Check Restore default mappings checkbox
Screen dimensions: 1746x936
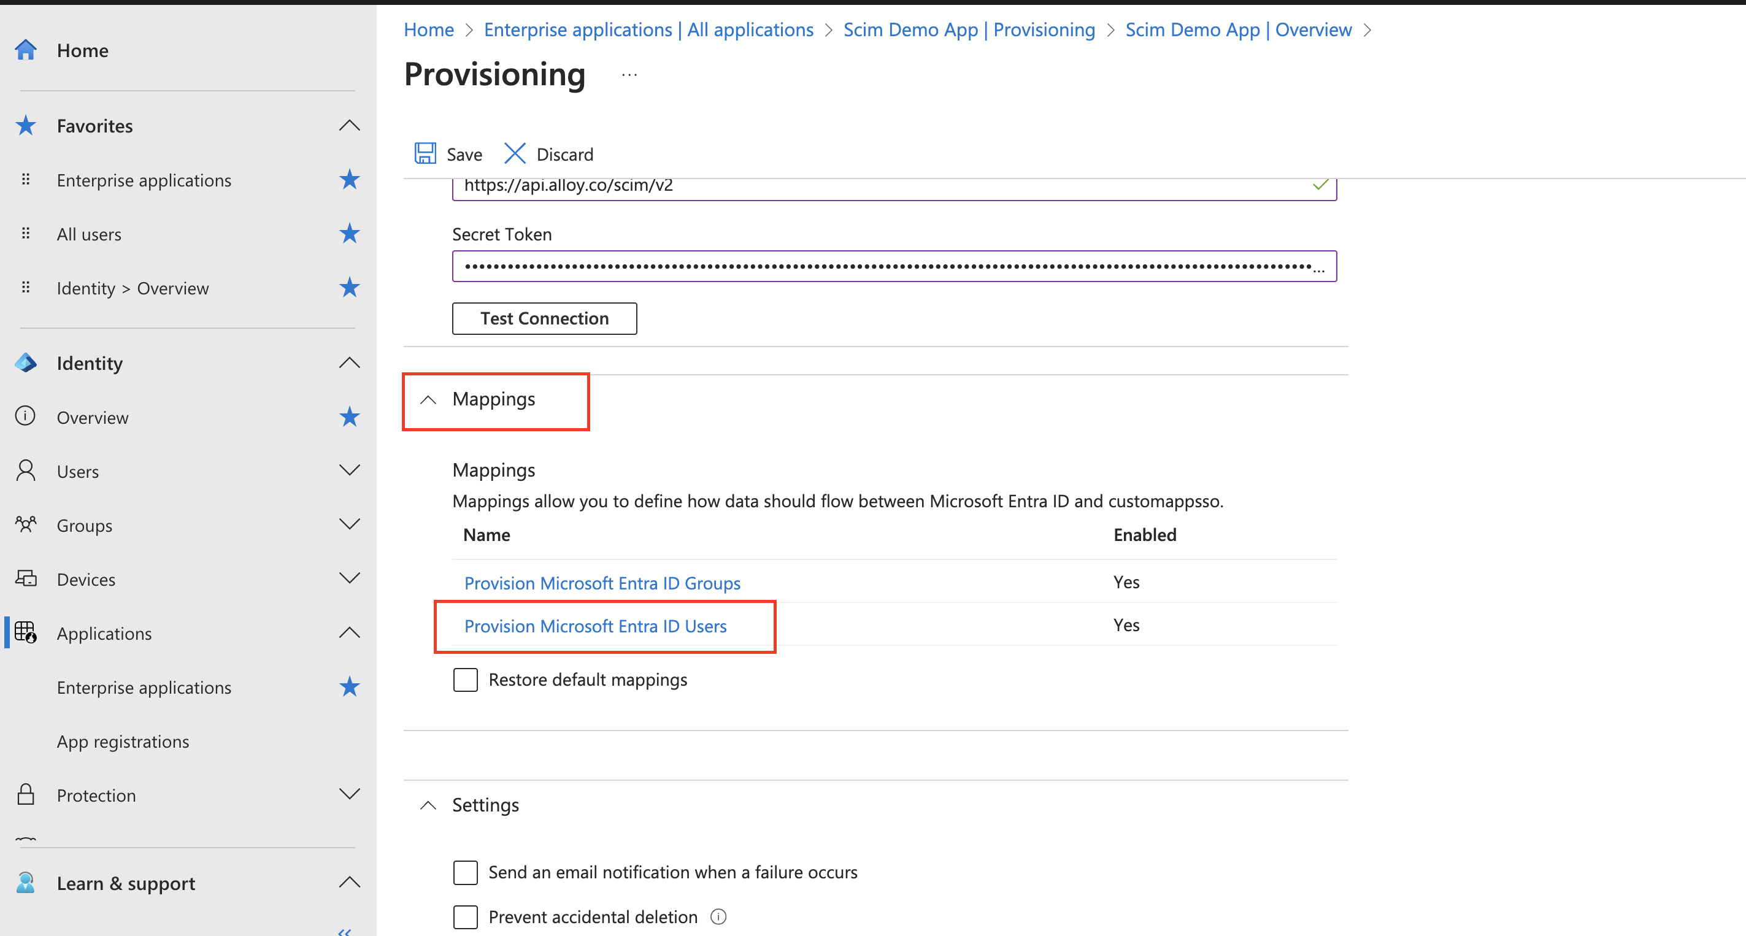(x=466, y=680)
